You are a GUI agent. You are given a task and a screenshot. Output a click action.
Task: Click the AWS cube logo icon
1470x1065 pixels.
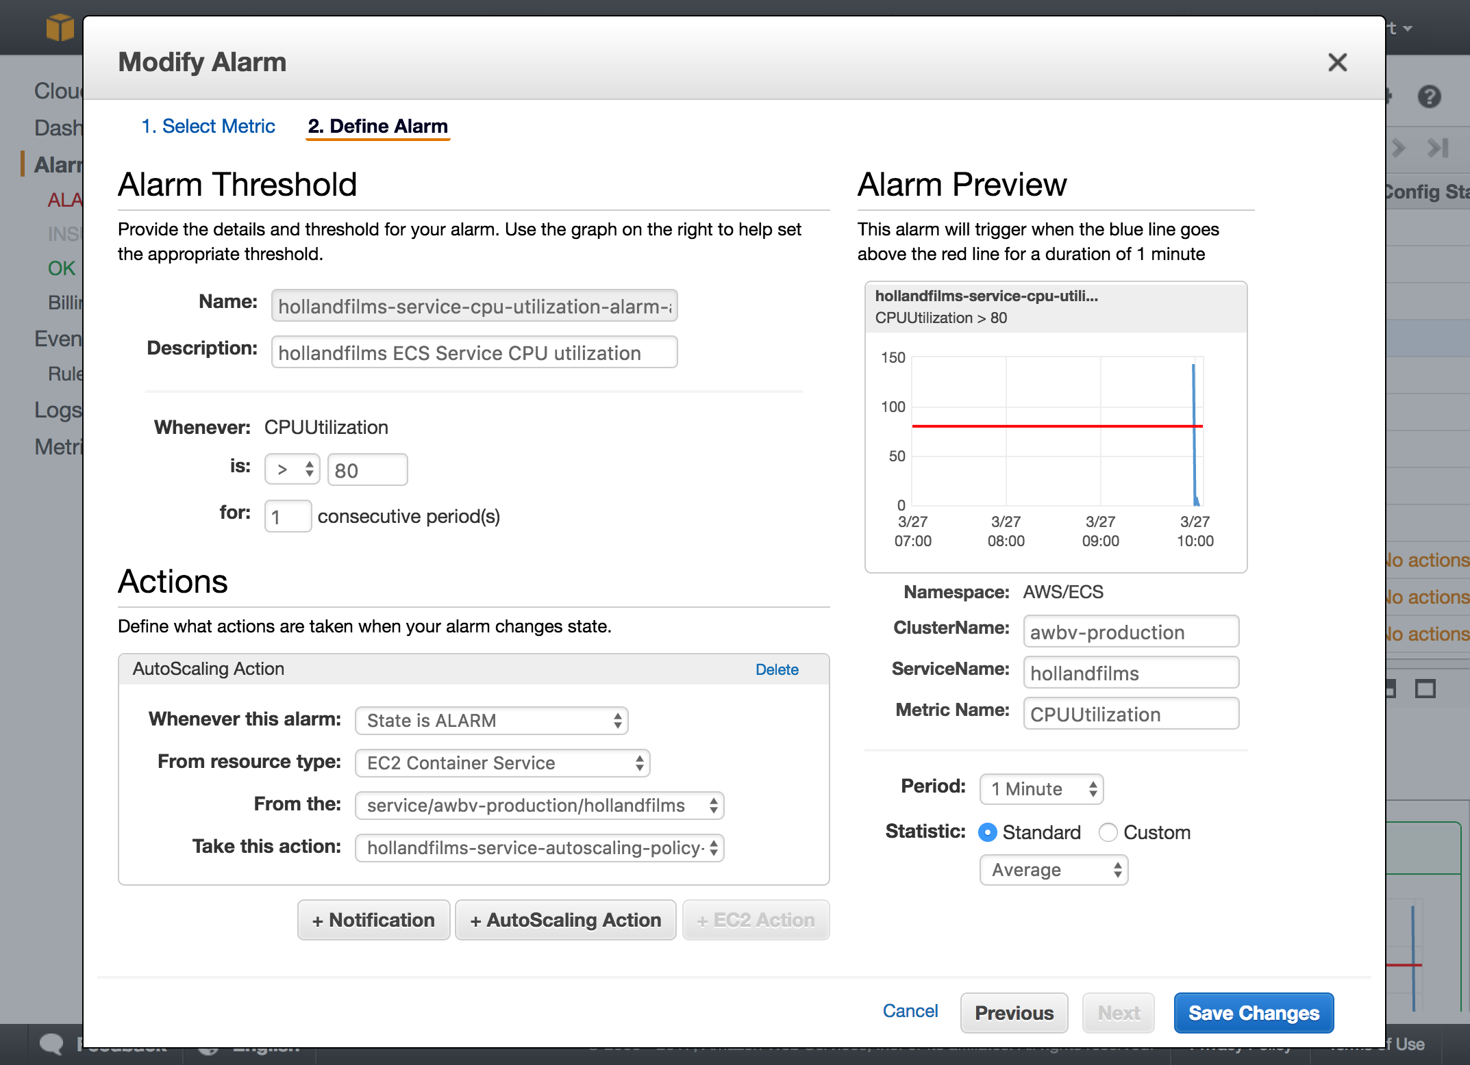point(60,28)
